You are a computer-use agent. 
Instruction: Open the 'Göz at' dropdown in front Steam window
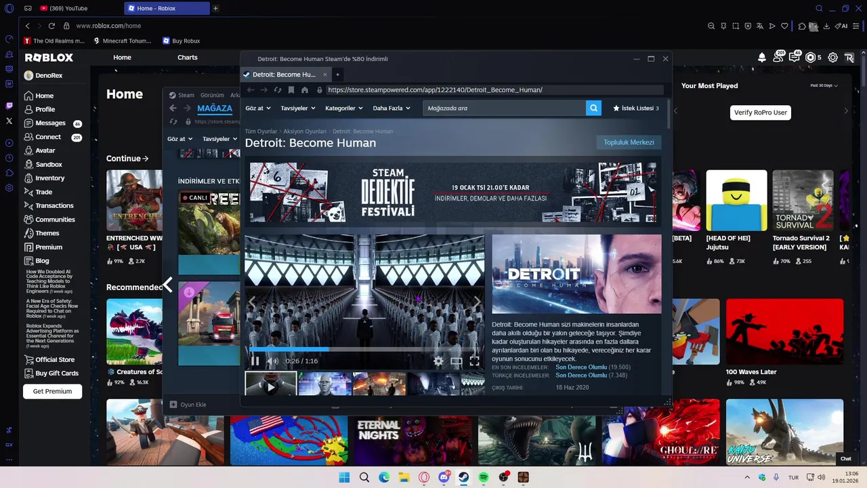pos(258,108)
